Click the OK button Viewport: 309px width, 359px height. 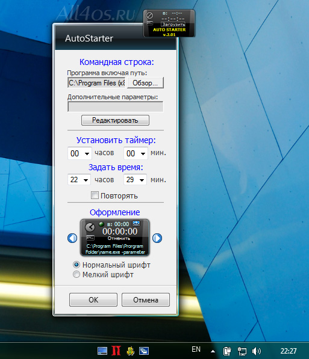[x=93, y=299]
